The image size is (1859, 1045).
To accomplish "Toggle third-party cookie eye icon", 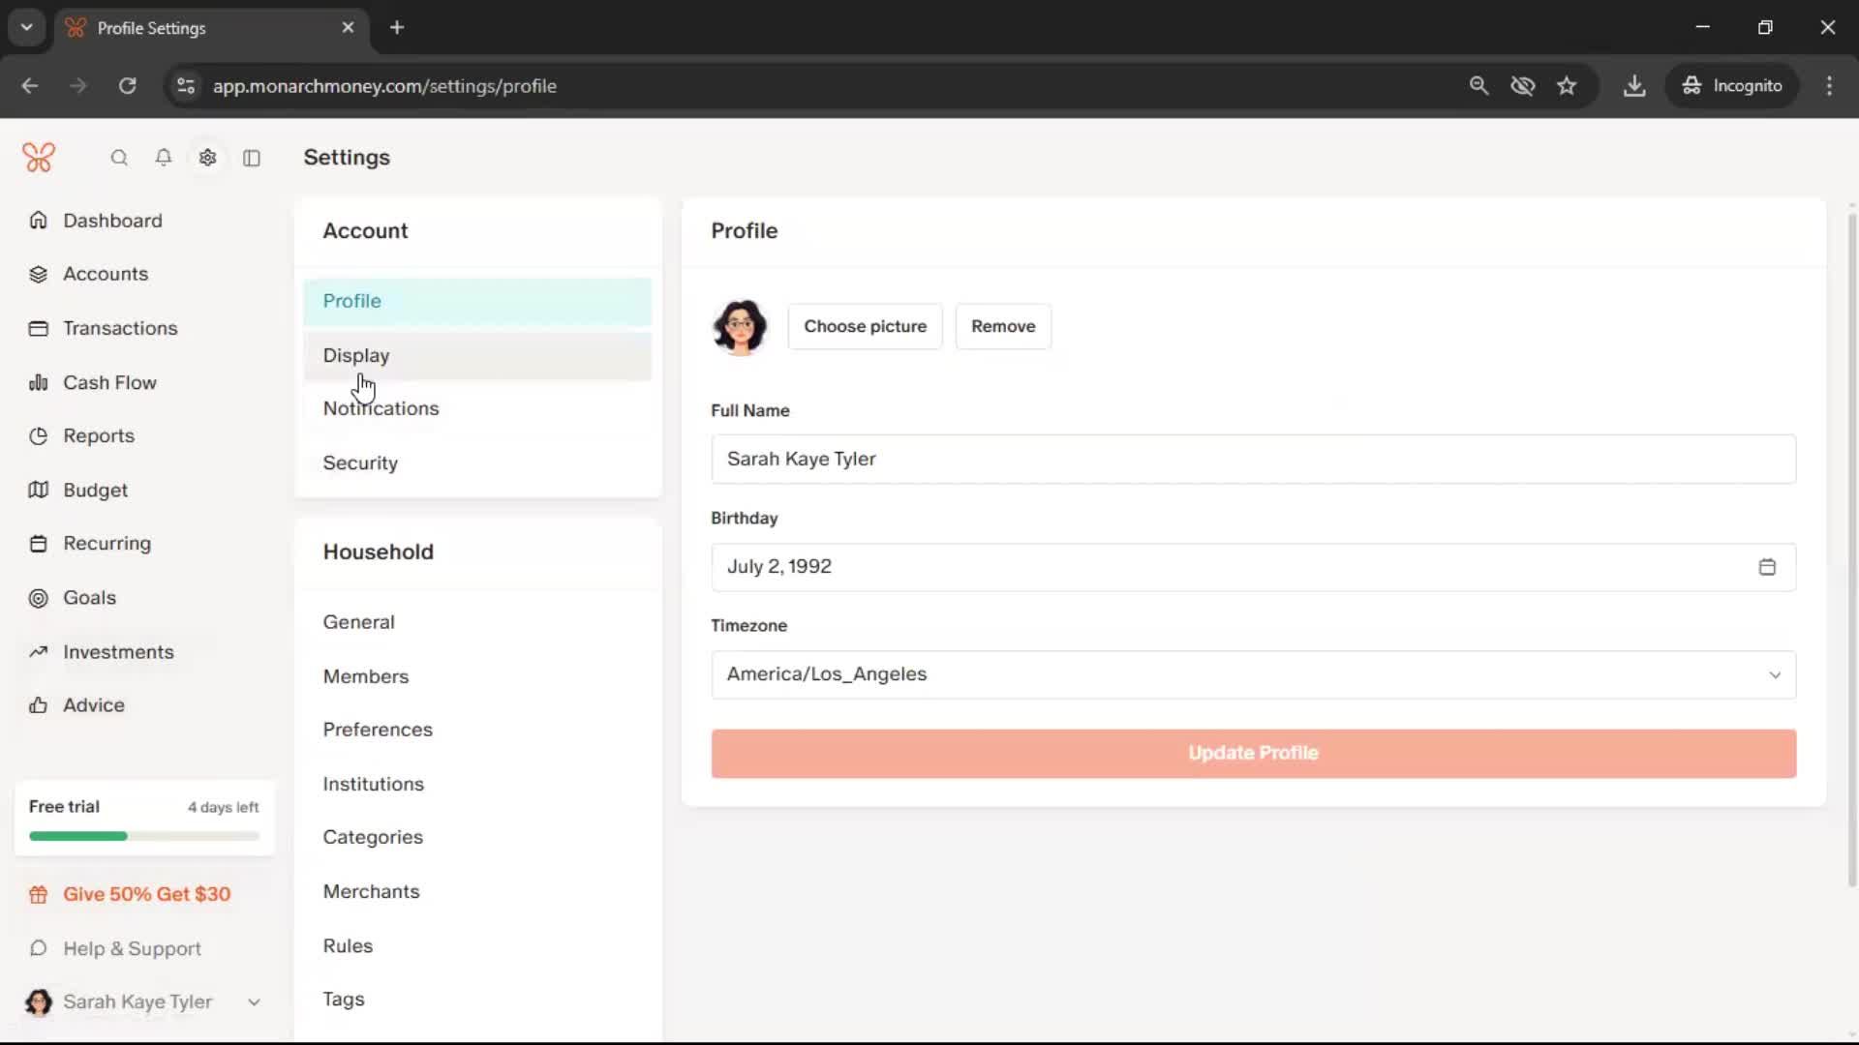I will 1523,86.
